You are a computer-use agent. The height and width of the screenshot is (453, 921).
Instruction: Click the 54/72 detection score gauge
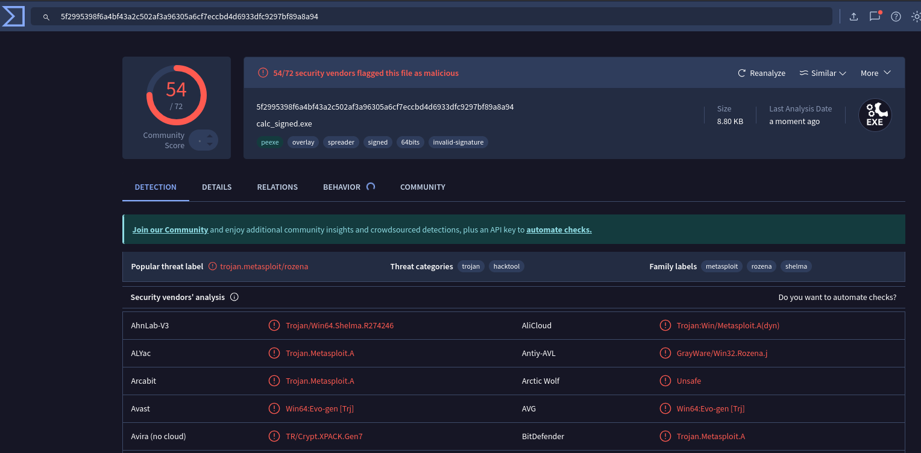(176, 95)
